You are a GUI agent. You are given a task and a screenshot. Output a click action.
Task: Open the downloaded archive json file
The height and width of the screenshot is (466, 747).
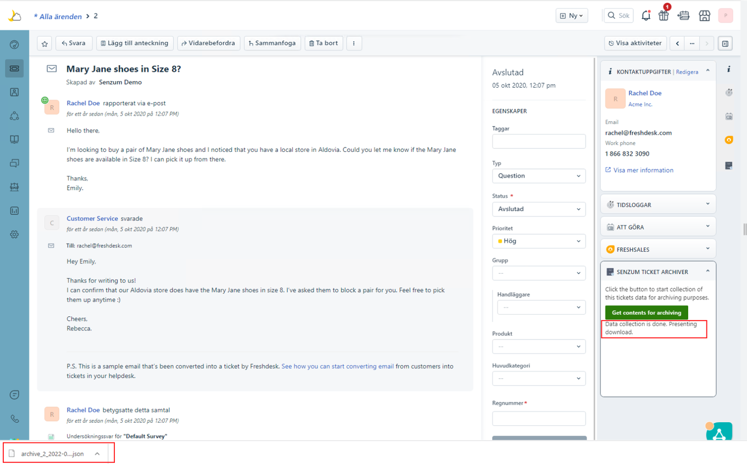(52, 453)
